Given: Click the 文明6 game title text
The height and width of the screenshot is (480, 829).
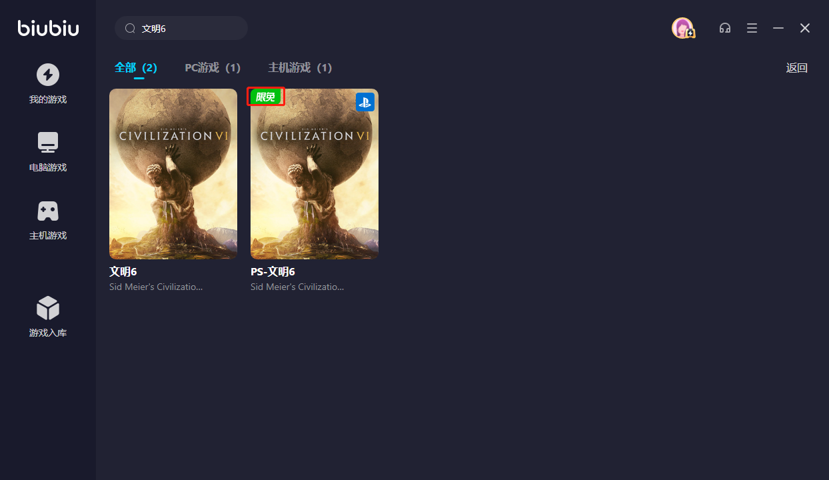Looking at the screenshot, I should pos(123,272).
